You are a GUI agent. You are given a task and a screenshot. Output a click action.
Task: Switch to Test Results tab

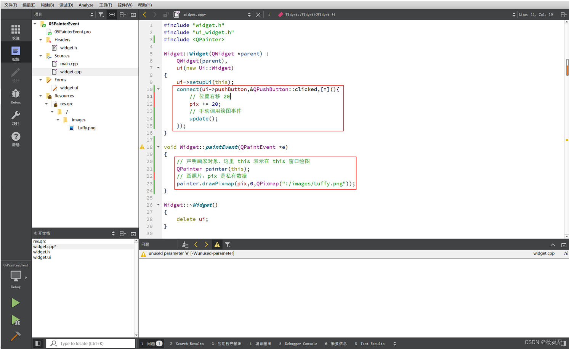(370, 344)
